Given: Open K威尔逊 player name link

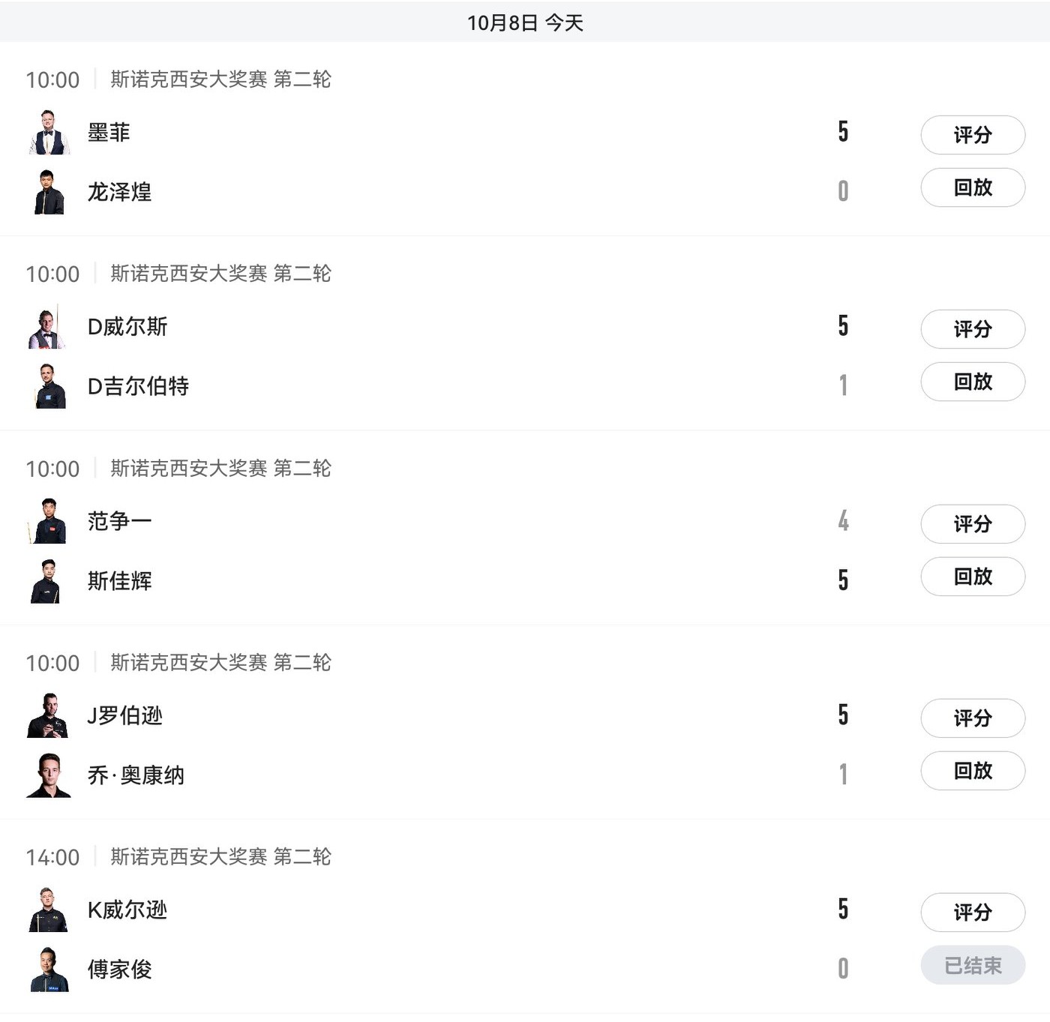Looking at the screenshot, I should (x=127, y=910).
